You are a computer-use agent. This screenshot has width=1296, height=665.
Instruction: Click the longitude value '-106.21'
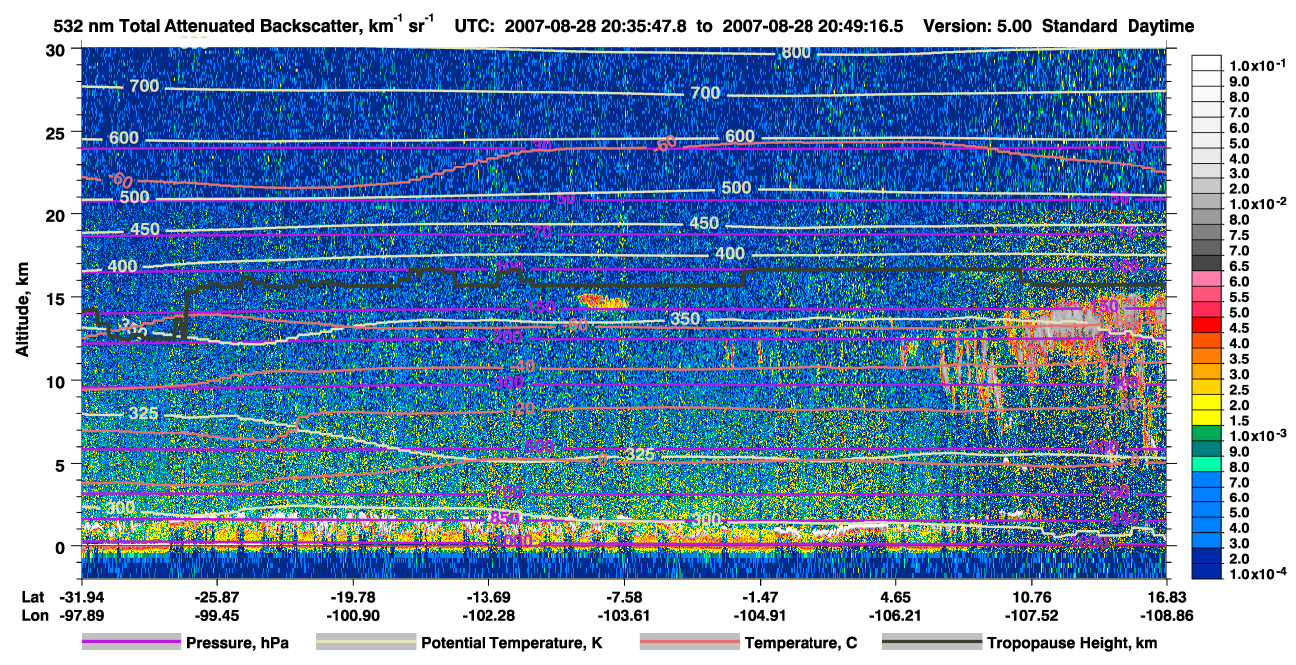896,615
